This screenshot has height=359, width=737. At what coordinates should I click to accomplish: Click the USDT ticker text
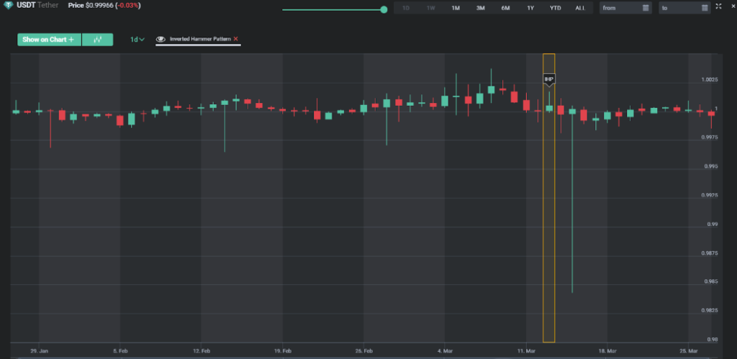(x=26, y=6)
